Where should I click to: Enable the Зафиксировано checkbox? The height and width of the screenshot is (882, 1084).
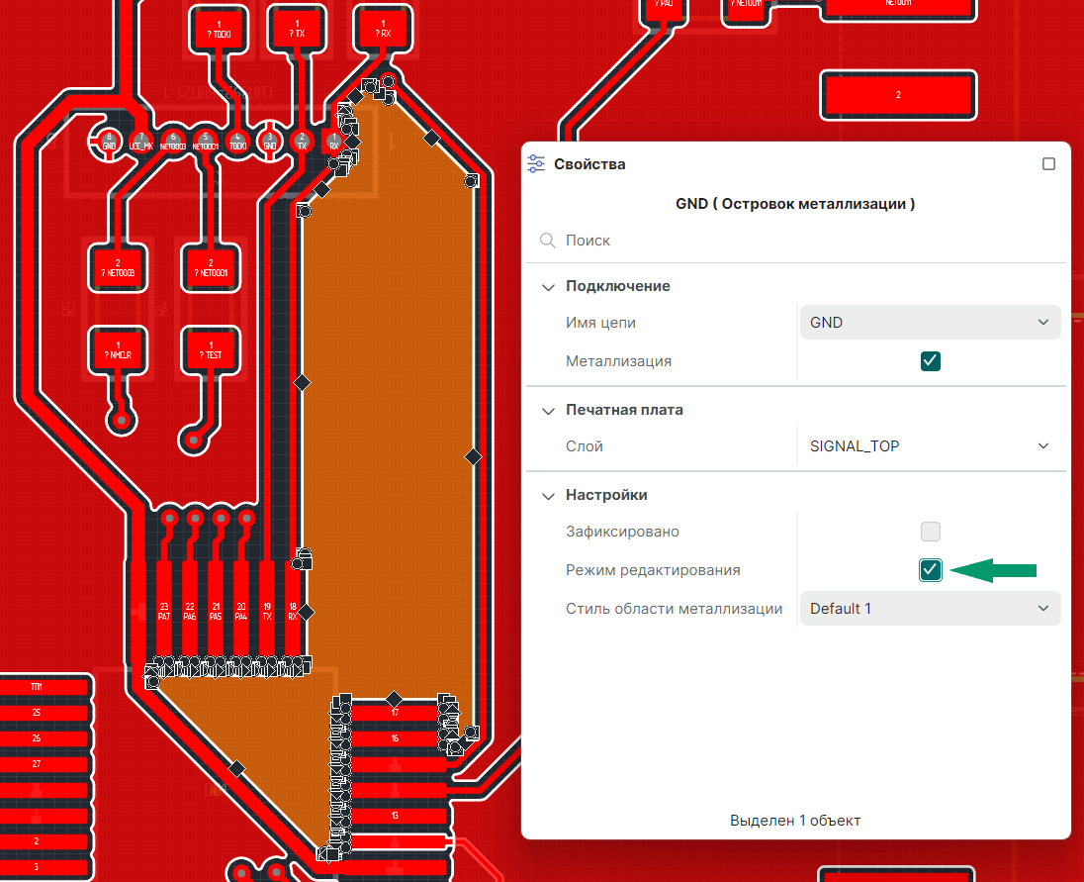click(x=930, y=532)
